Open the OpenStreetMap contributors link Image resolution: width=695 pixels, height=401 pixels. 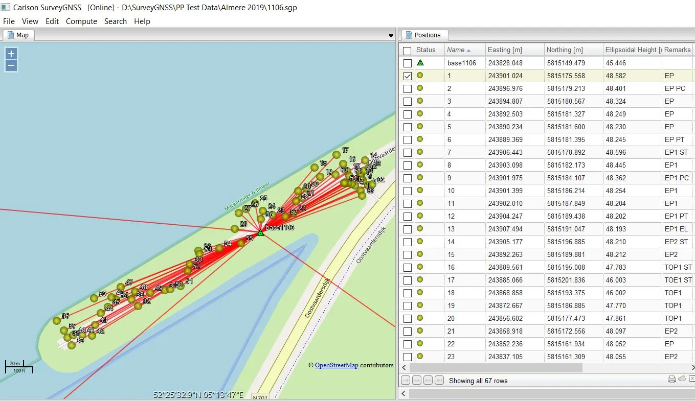[x=337, y=365]
